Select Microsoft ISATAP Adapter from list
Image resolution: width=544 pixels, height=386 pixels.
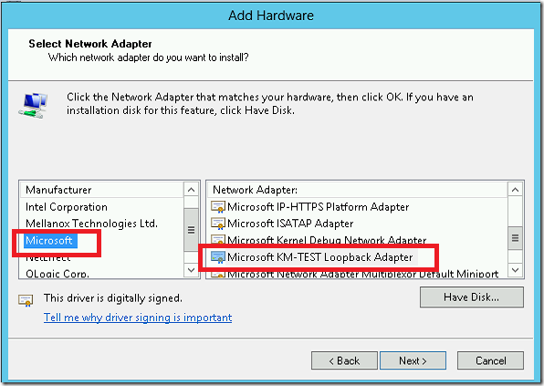pos(290,224)
